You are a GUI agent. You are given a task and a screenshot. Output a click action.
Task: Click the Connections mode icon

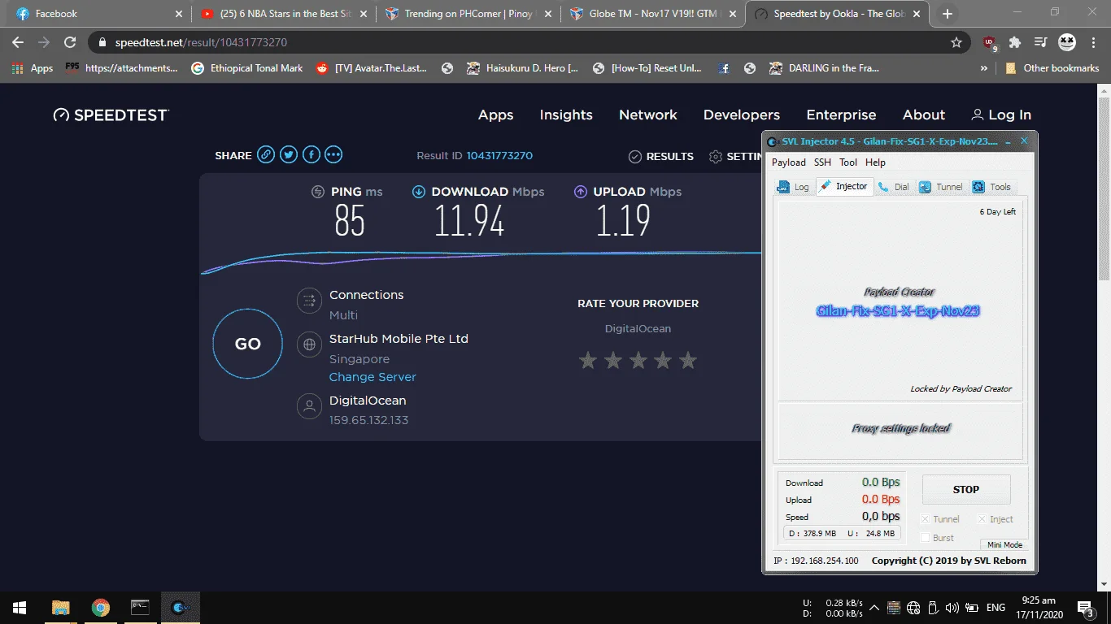(309, 301)
